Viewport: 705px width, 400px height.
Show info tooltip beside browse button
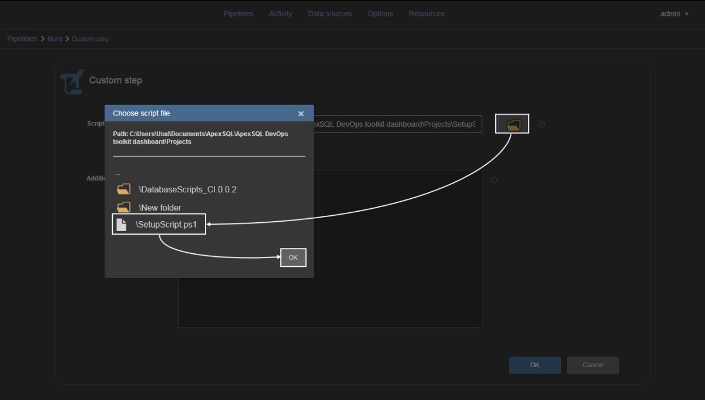pos(542,124)
